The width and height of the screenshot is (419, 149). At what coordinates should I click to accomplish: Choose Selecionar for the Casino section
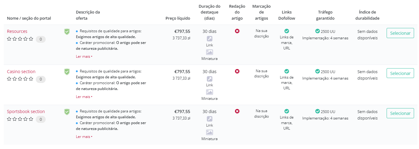[x=400, y=73]
